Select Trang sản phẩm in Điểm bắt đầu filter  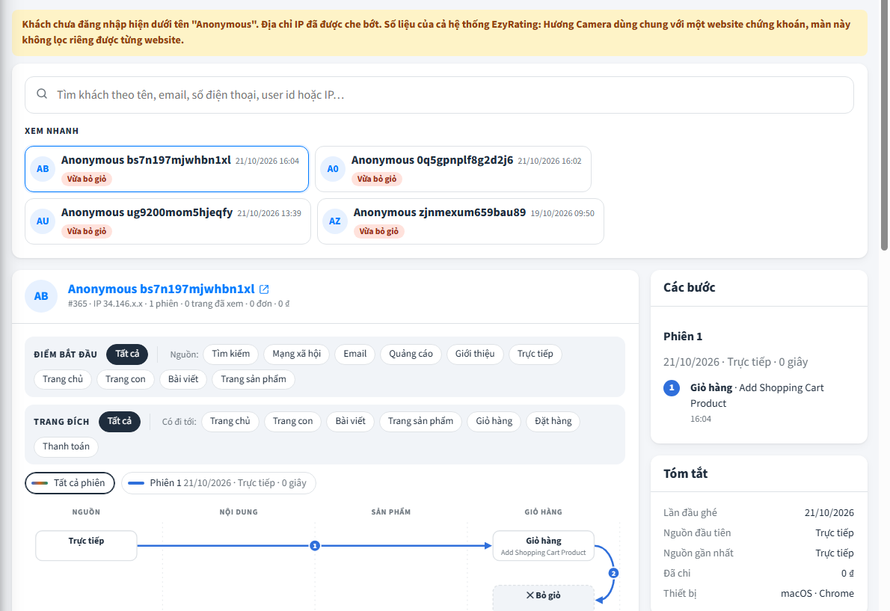pos(253,379)
